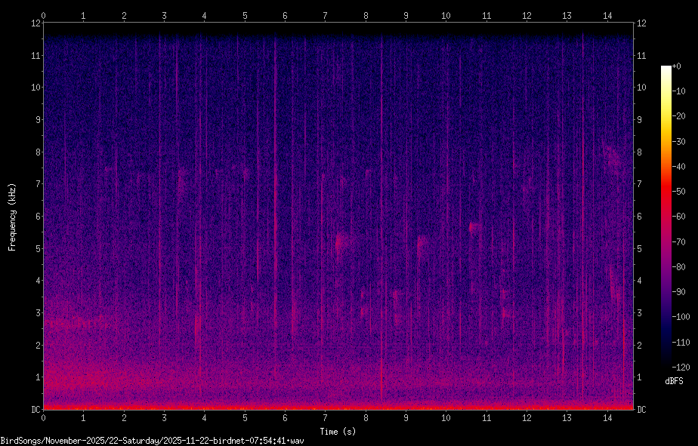The image size is (698, 446).
Task: Click the DC label on the right axis
Action: coord(642,410)
